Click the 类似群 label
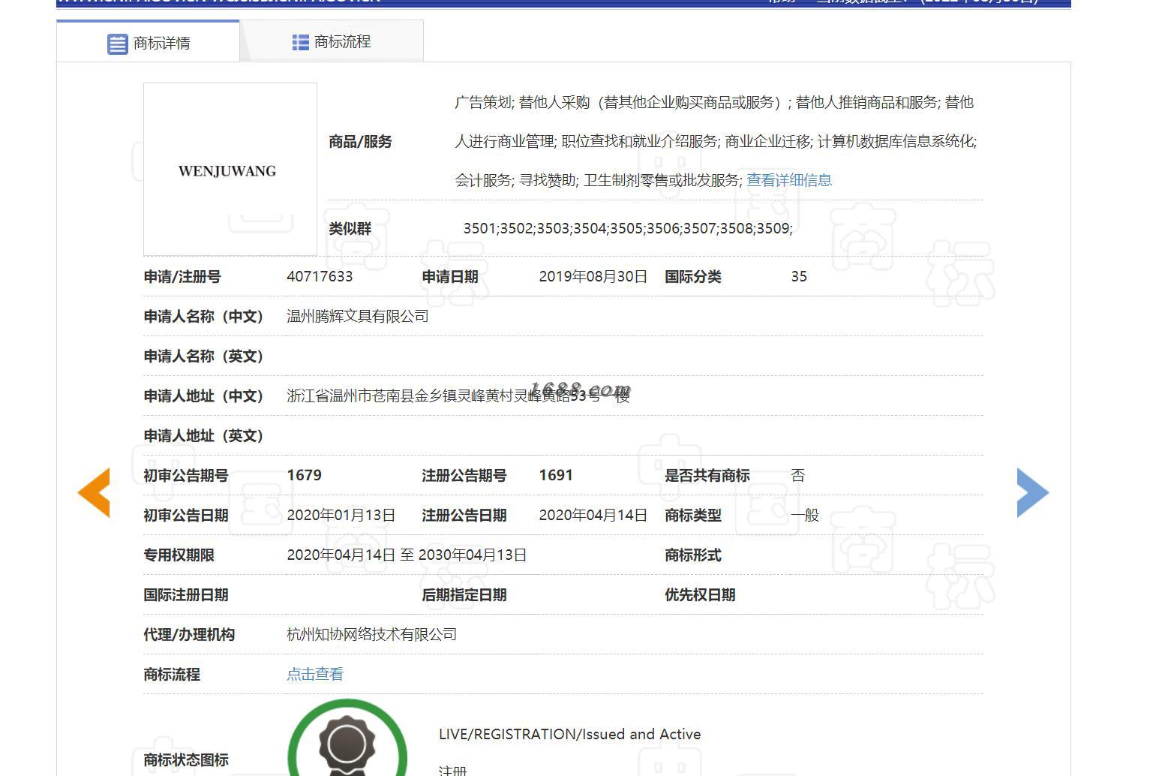 (350, 228)
